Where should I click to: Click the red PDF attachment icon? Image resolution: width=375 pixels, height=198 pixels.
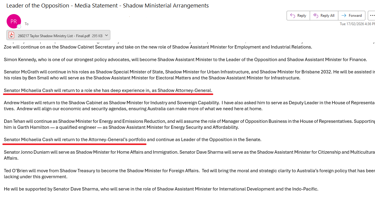click(11, 35)
